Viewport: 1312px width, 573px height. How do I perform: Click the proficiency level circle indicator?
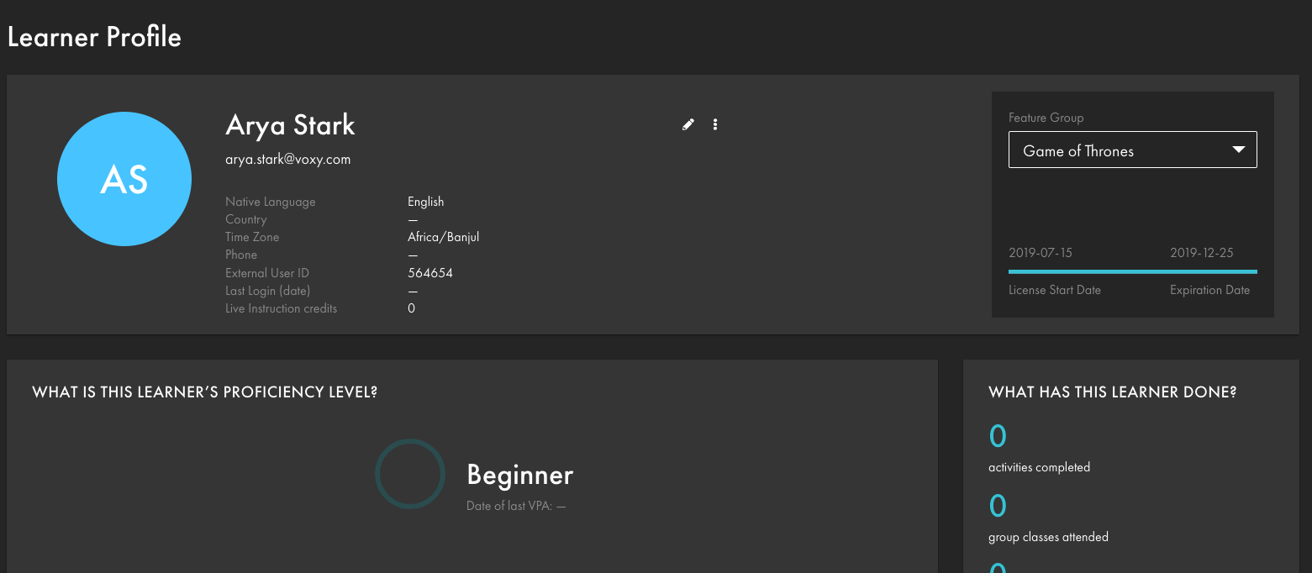click(409, 474)
